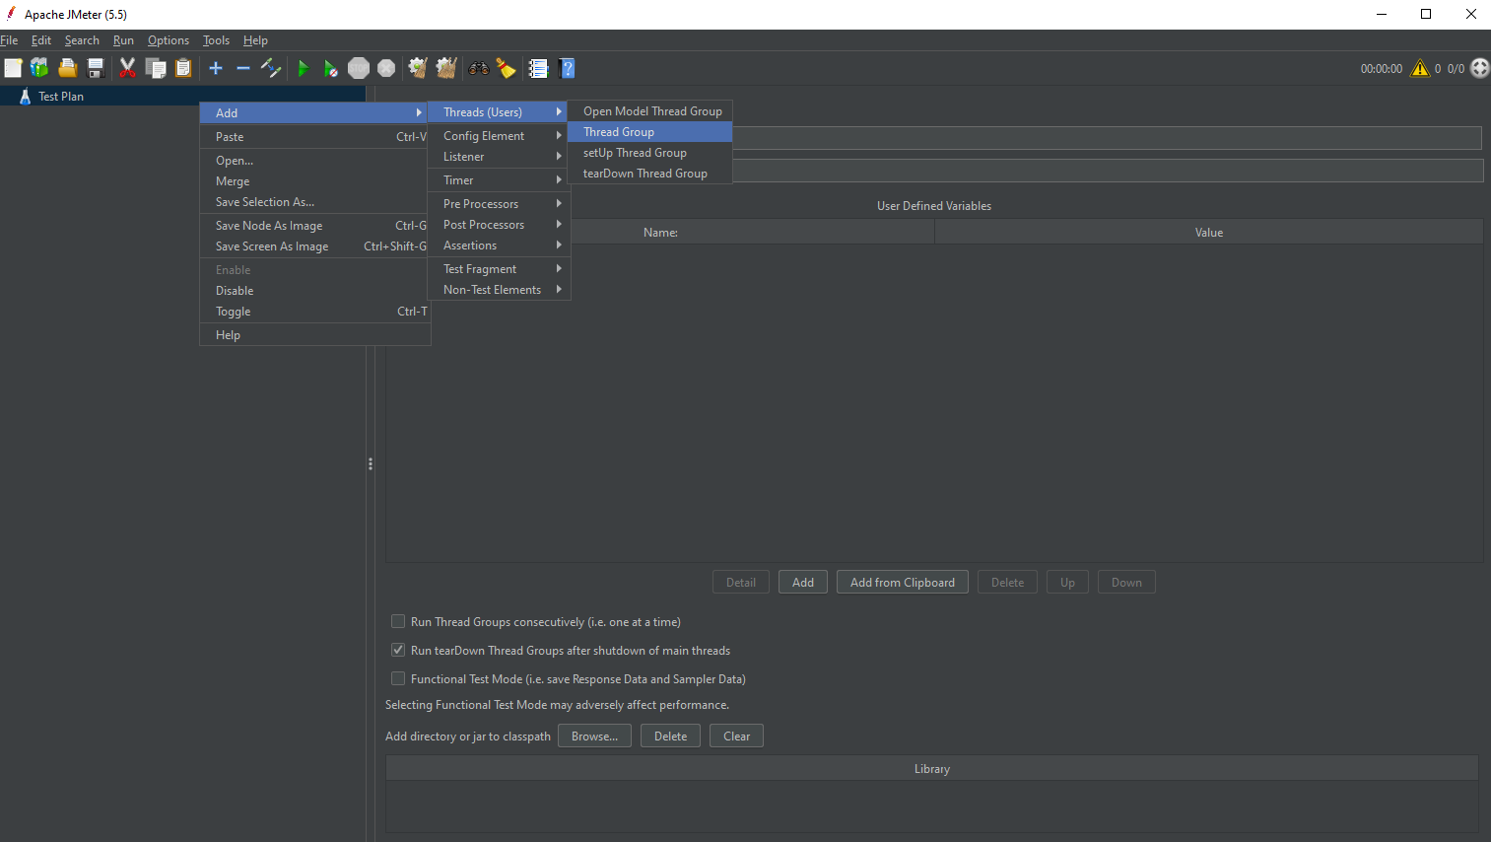Paste using the clipboard toolbar icon

(183, 68)
